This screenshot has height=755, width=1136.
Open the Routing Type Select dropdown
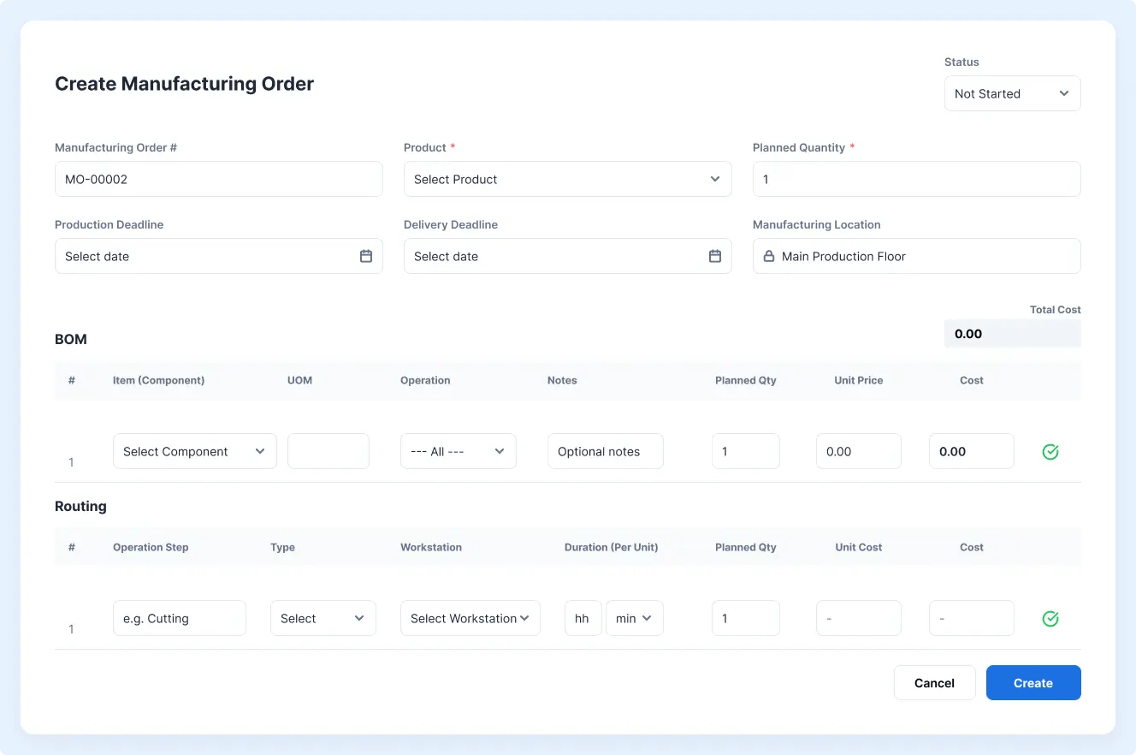click(x=323, y=618)
